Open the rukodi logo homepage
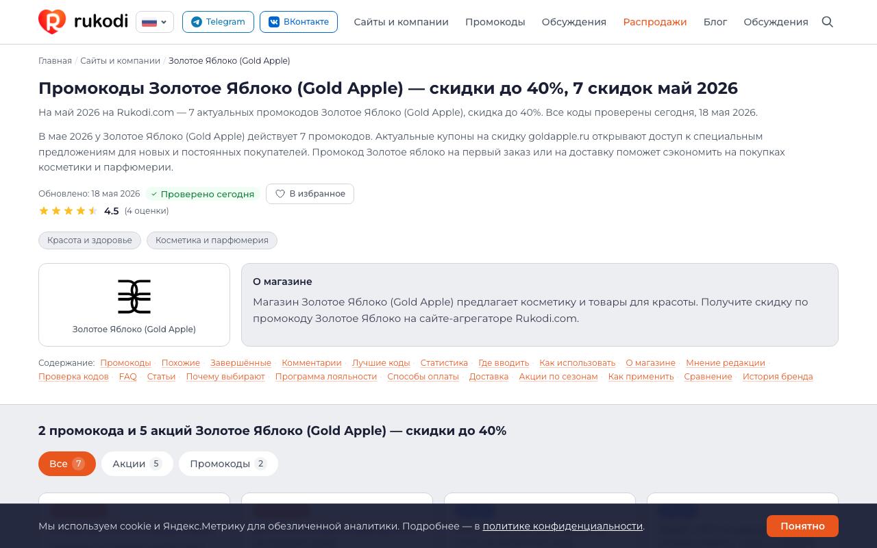The height and width of the screenshot is (548, 877). point(83,22)
